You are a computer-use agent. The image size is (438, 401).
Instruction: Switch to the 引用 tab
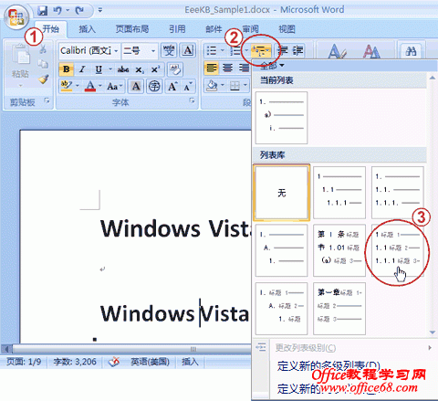pyautogui.click(x=177, y=29)
